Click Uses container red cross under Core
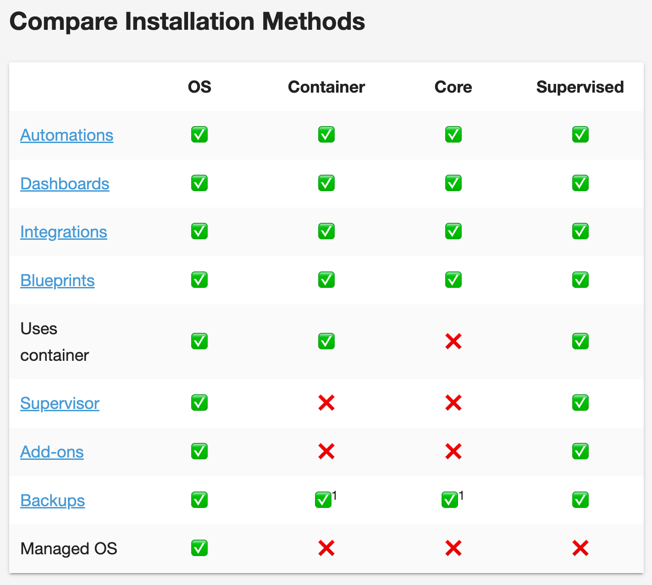 point(453,342)
